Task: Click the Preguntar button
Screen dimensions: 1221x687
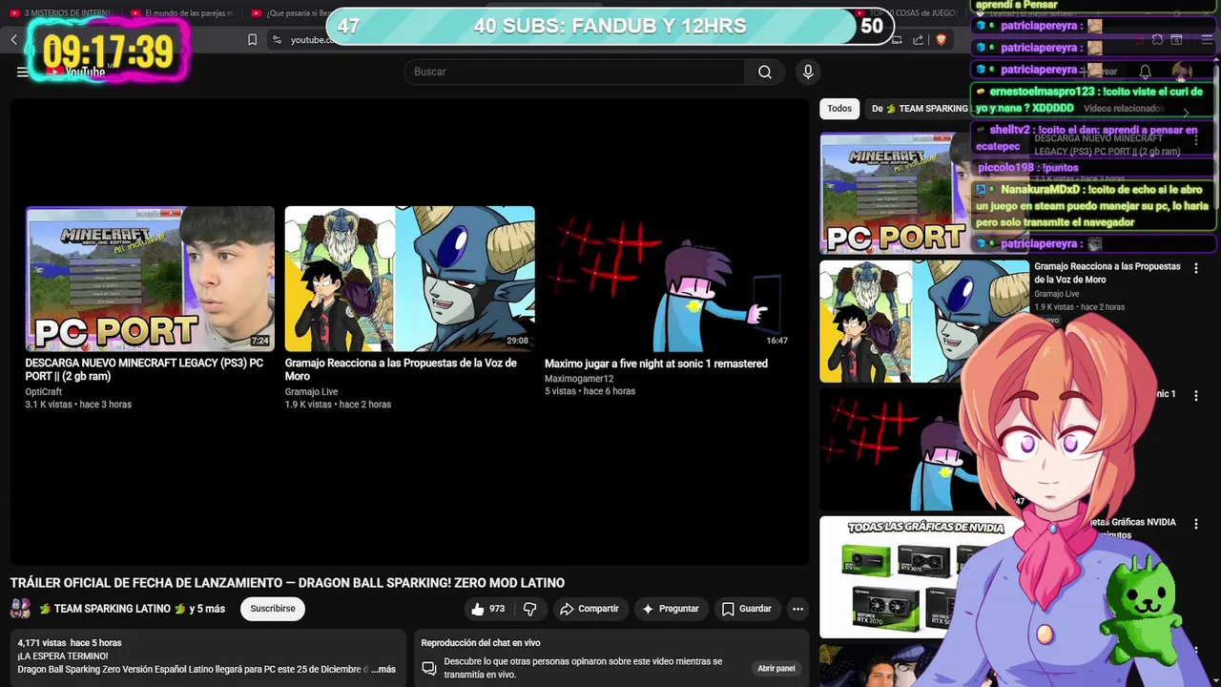Action: (671, 609)
